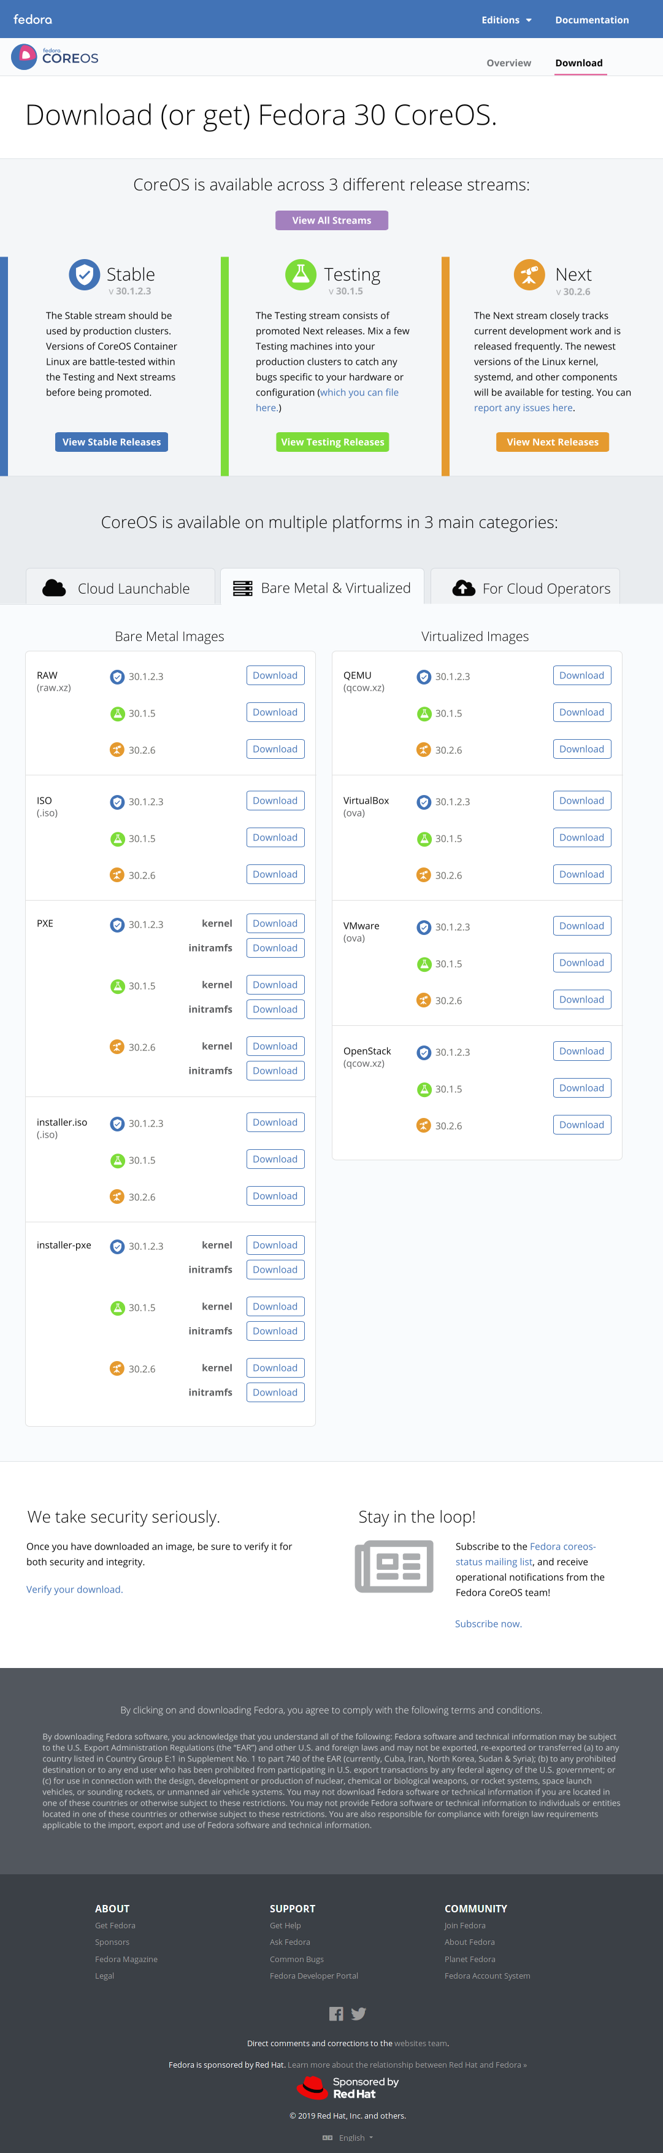Click stable shield icon in RAW row

click(x=117, y=677)
